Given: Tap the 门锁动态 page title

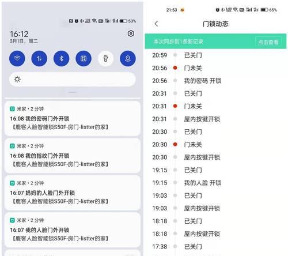Looking at the screenshot, I should 215,24.
